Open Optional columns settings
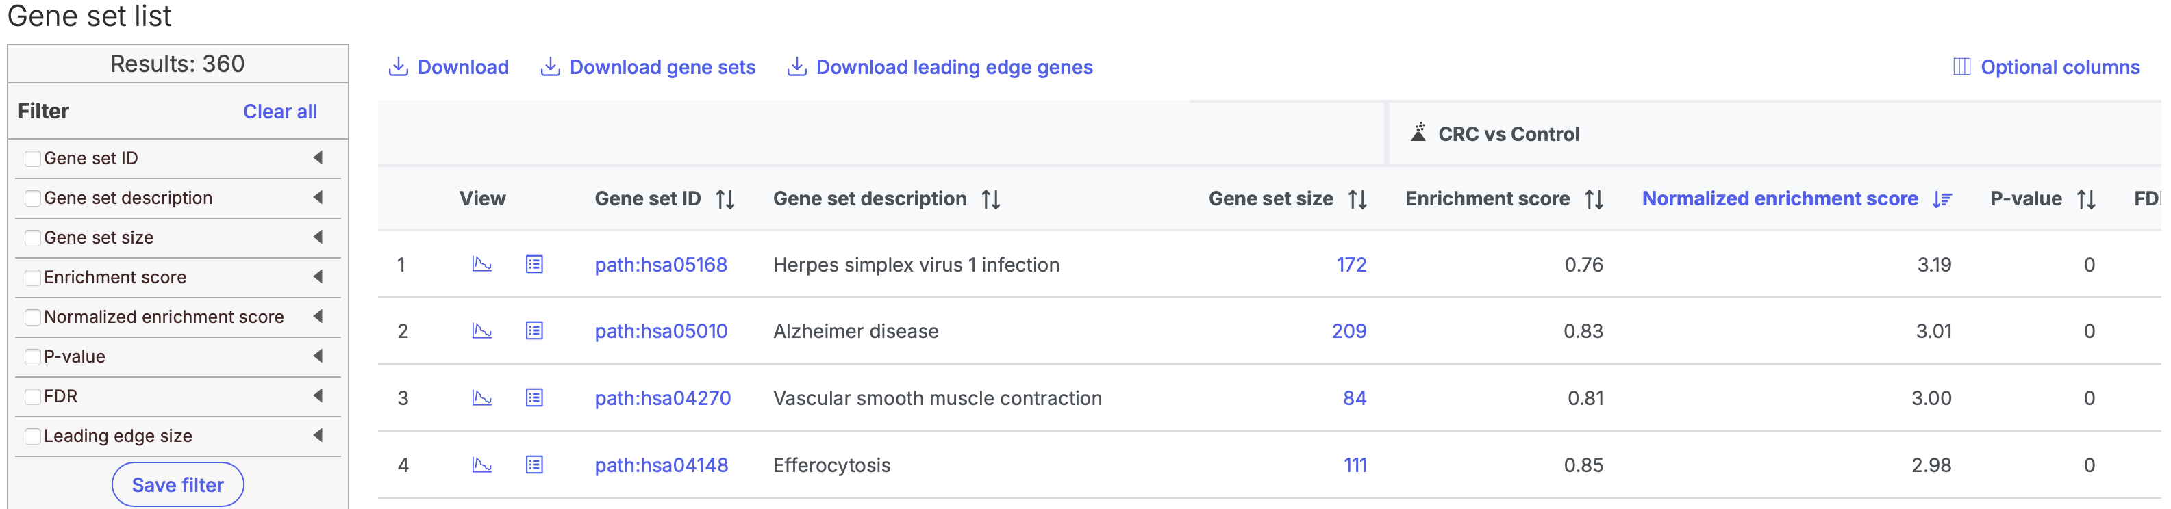The height and width of the screenshot is (509, 2171). point(2046,67)
